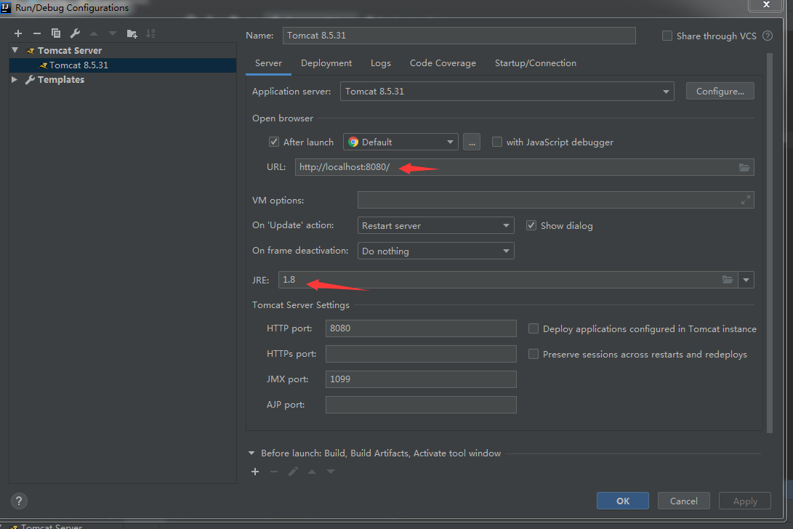Screen dimensions: 793x529
Task: Open help for Share through VCS
Action: pyautogui.click(x=768, y=36)
